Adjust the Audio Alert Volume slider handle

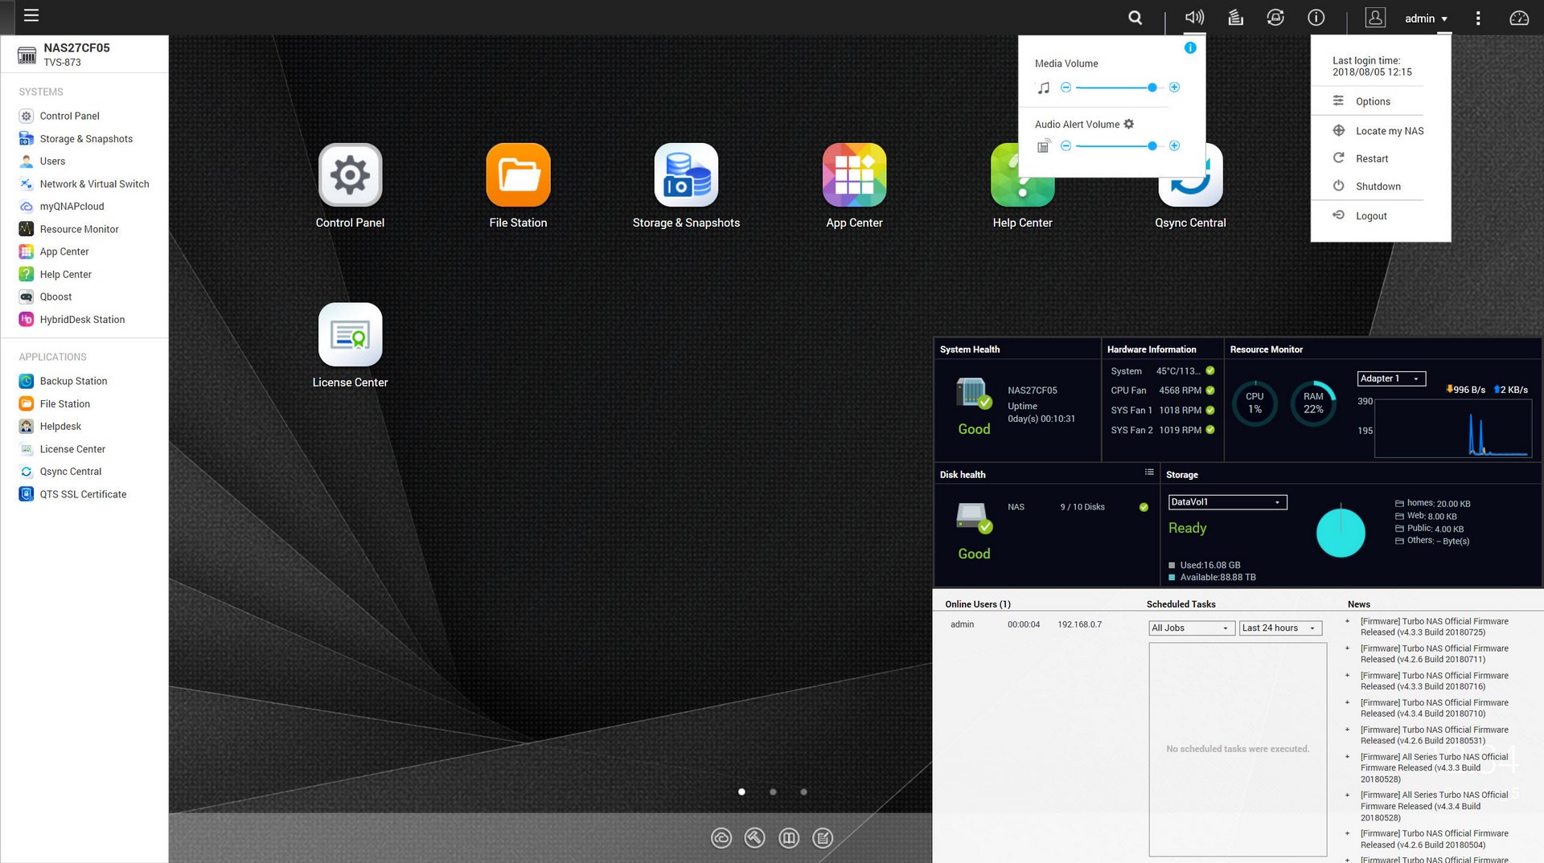(x=1152, y=145)
